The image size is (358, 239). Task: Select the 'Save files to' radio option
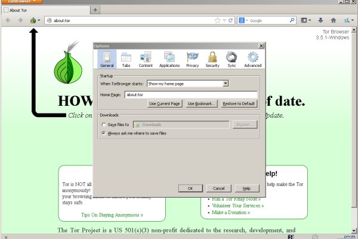104,125
